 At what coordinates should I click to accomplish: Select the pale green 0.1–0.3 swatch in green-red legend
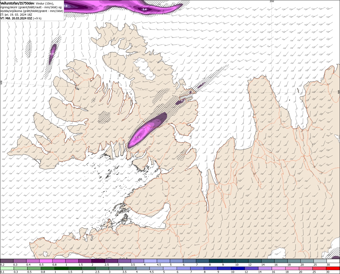[x=7, y=268]
